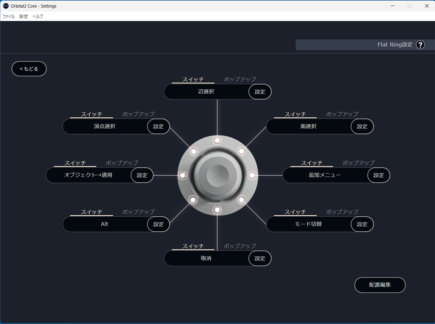The width and height of the screenshot is (435, 324).
Task: Open 設定 for the Alt switch
Action: pyautogui.click(x=158, y=224)
